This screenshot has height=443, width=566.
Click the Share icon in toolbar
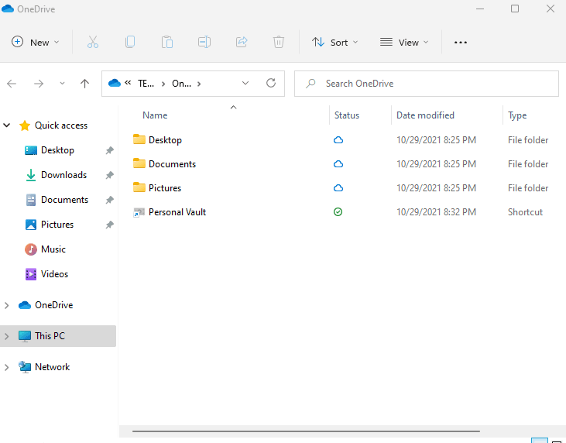[x=242, y=43]
